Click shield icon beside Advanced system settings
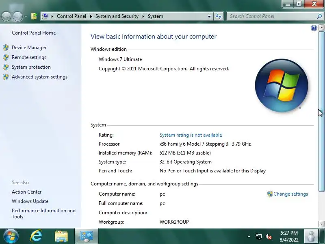 point(6,77)
